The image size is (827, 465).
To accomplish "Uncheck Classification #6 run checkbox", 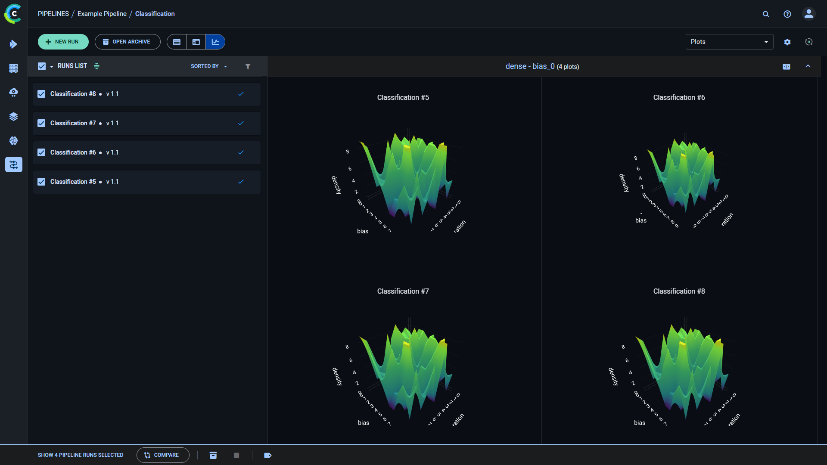I will click(x=41, y=152).
